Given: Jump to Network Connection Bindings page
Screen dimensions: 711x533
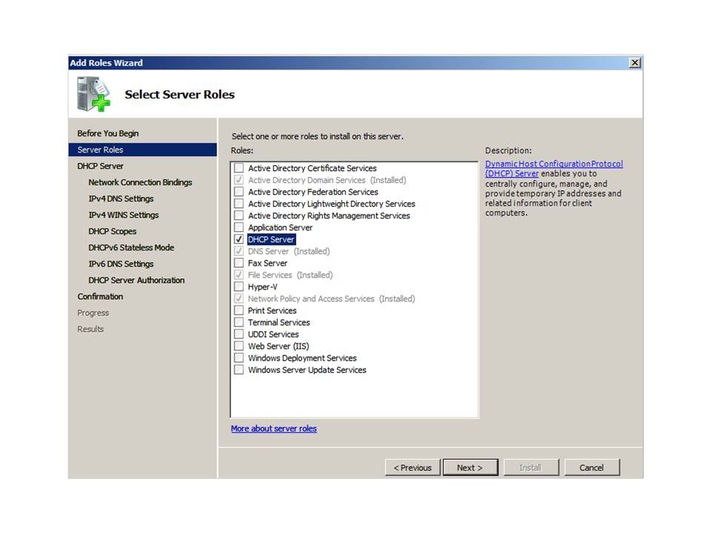Looking at the screenshot, I should [140, 182].
